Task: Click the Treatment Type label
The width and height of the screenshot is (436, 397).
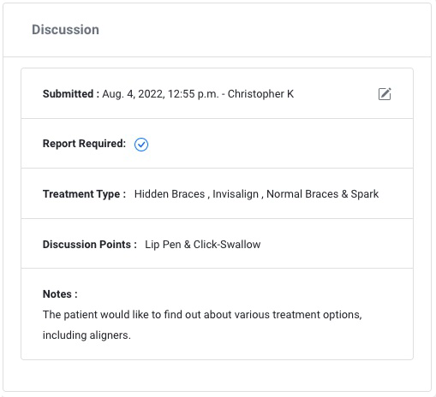Action: coord(84,194)
